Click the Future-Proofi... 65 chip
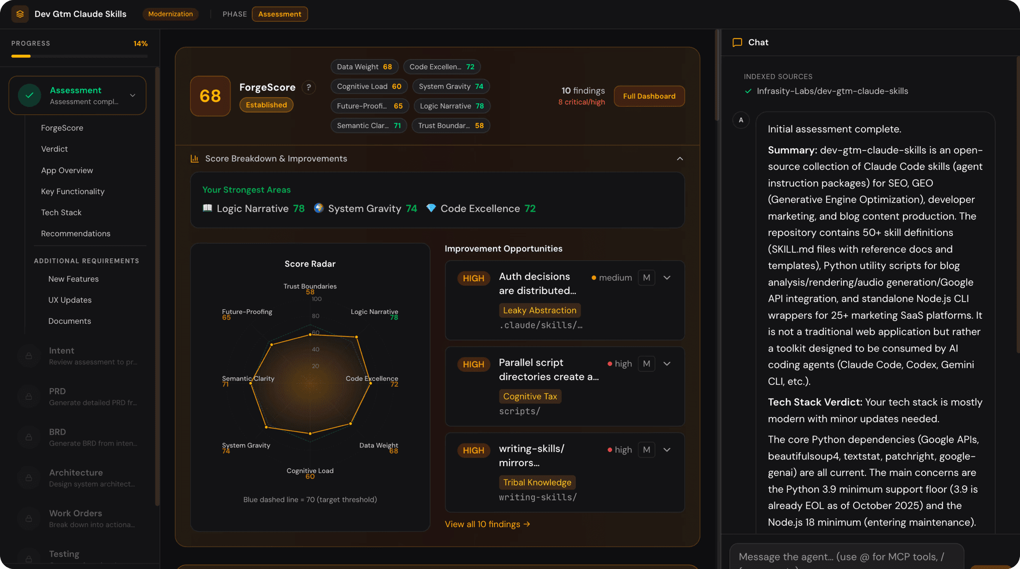The width and height of the screenshot is (1020, 569). 370,106
